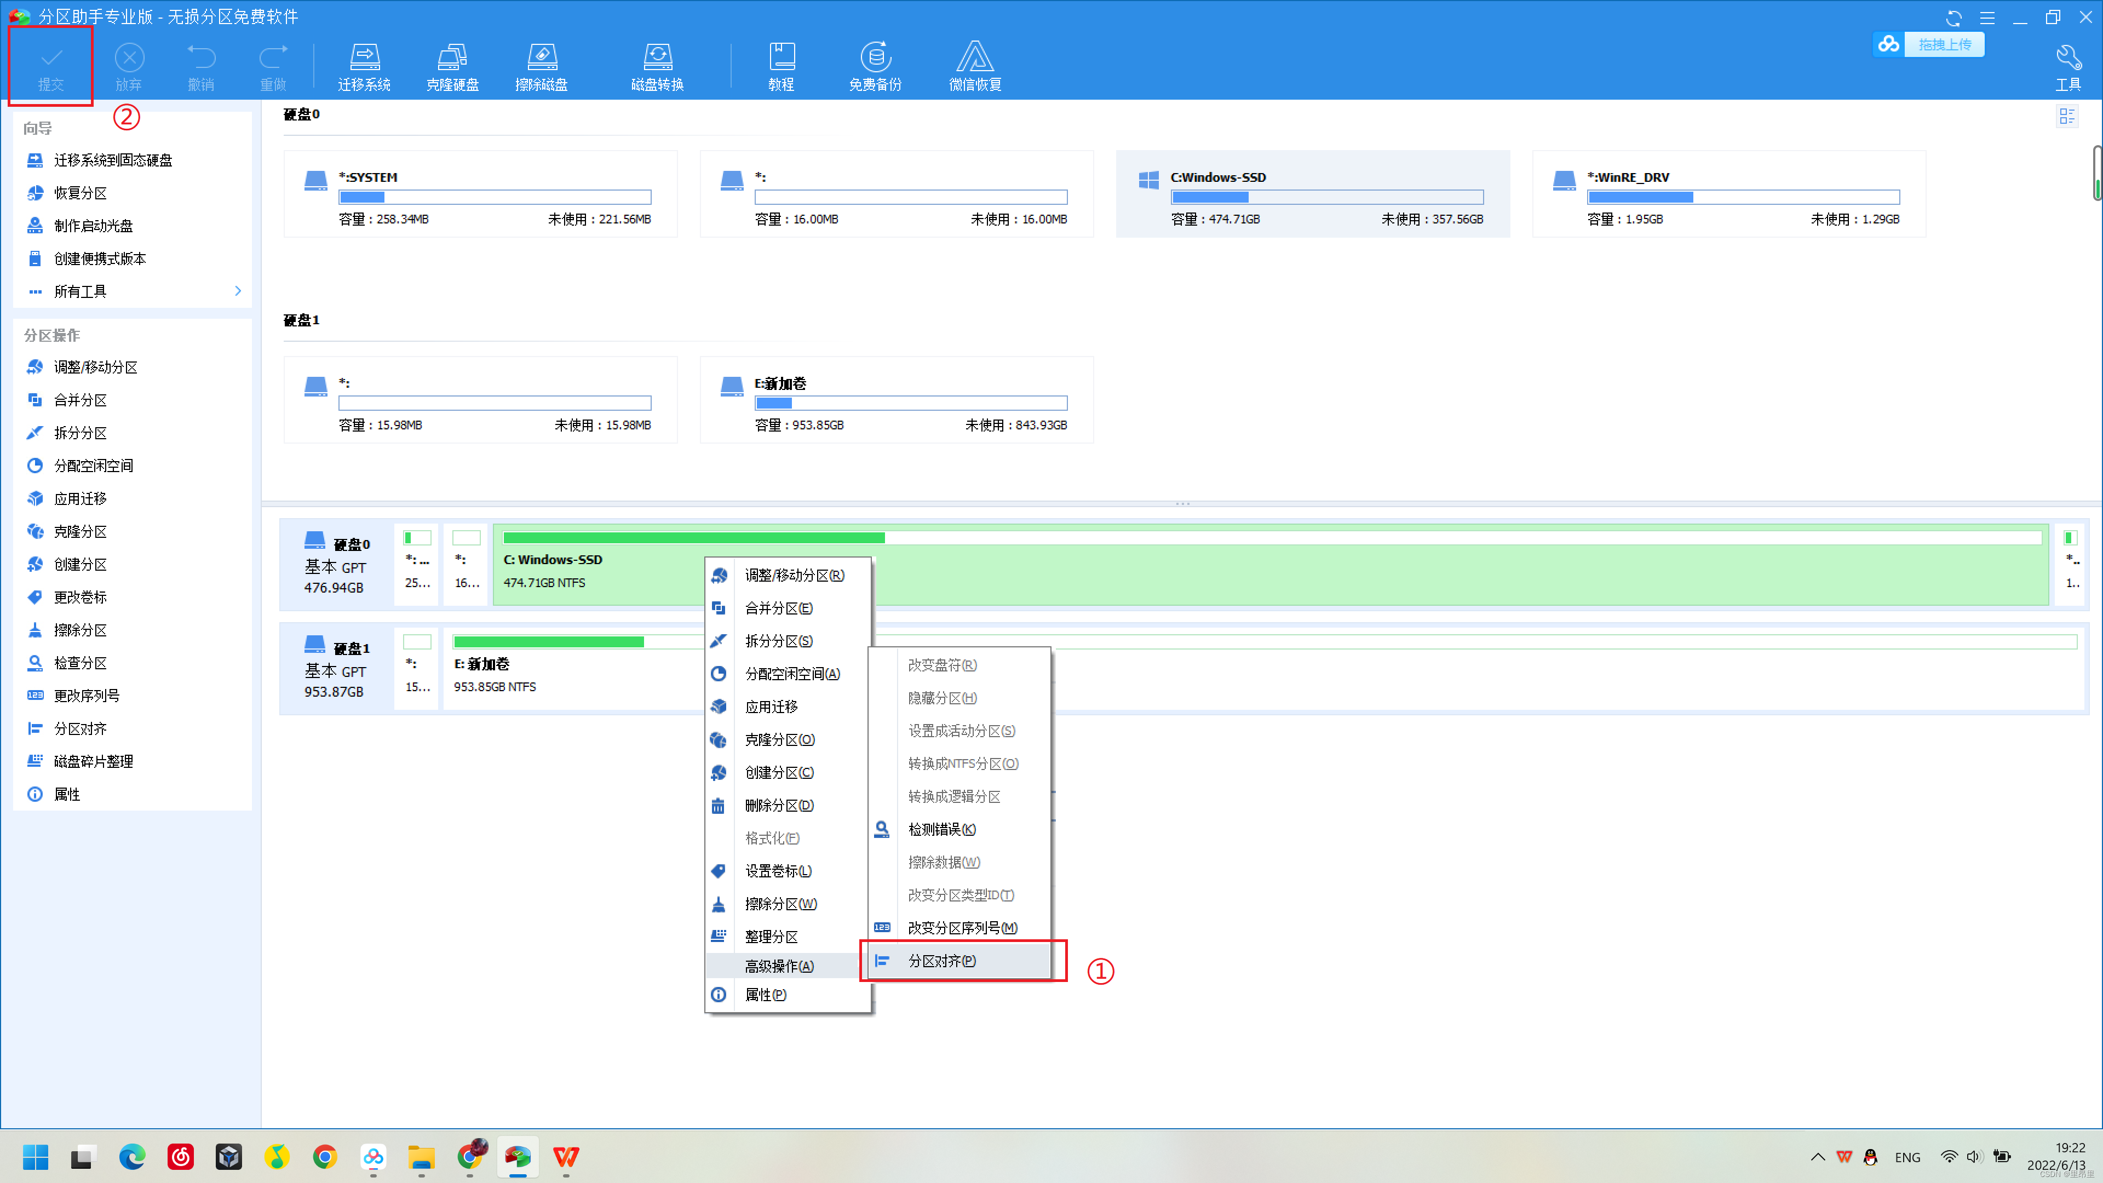2103x1183 pixels.
Task: Show hidden tray icons arrow in taskbar
Action: (x=1817, y=1156)
